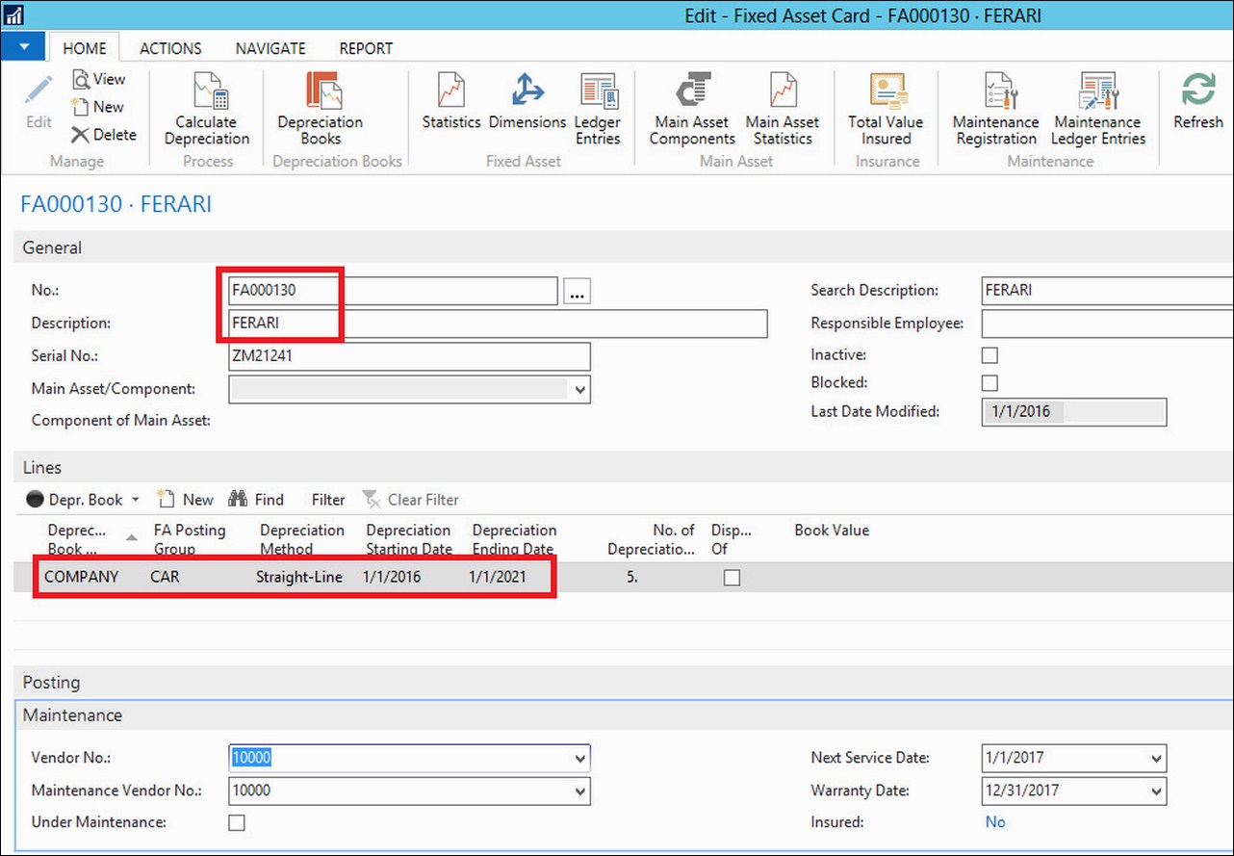This screenshot has height=856, width=1234.
Task: Expand the Vendor No. dropdown
Action: [x=579, y=759]
